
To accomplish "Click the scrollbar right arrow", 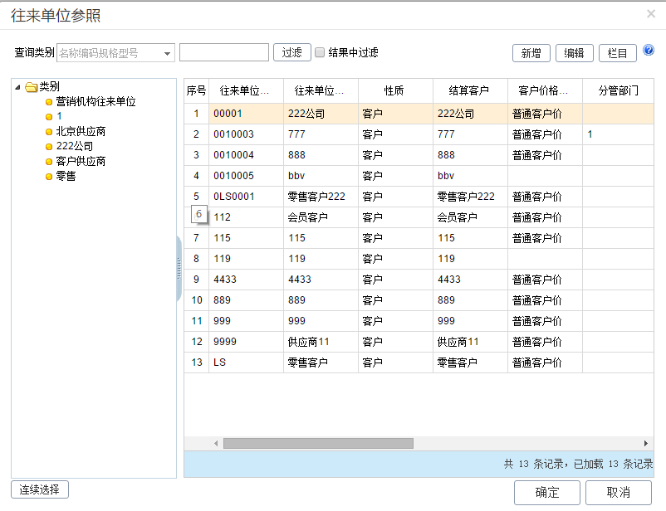I will click(x=646, y=444).
